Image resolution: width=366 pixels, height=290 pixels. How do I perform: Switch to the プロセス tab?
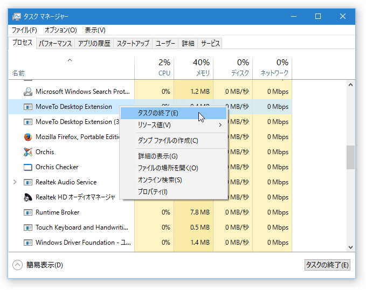pyautogui.click(x=23, y=43)
